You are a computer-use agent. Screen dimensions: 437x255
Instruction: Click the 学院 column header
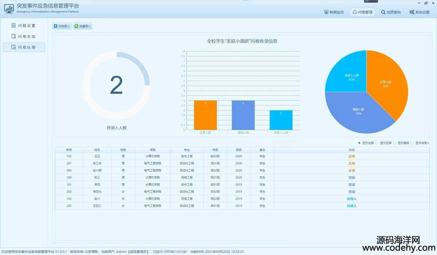(153, 150)
